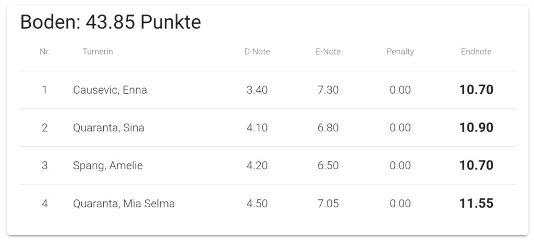Screen dimensions: 534x240
Task: Click the Boden 43.85 Punkte heading
Action: pyautogui.click(x=111, y=22)
